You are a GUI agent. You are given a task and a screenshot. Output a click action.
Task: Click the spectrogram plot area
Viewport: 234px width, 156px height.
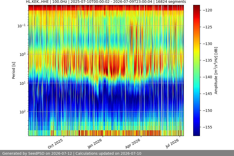(106, 70)
